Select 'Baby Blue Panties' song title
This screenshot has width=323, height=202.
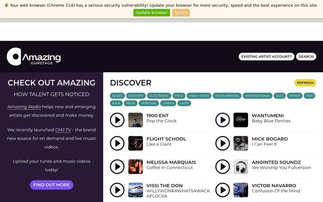click(x=271, y=121)
